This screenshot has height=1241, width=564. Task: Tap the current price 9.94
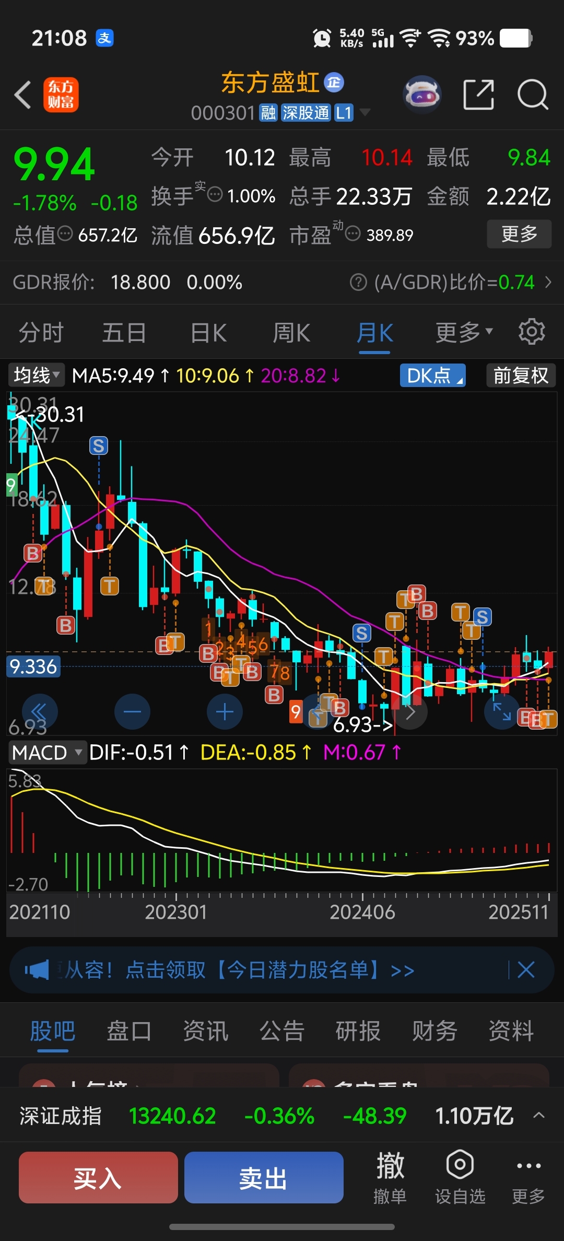pyautogui.click(x=54, y=165)
